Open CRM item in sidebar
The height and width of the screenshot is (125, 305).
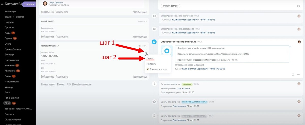7,103
